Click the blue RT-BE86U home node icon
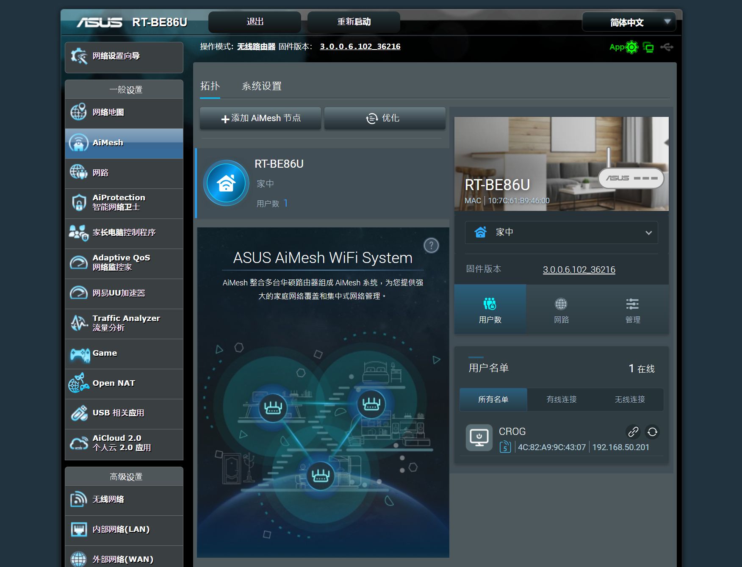This screenshot has height=567, width=742. pyautogui.click(x=226, y=183)
